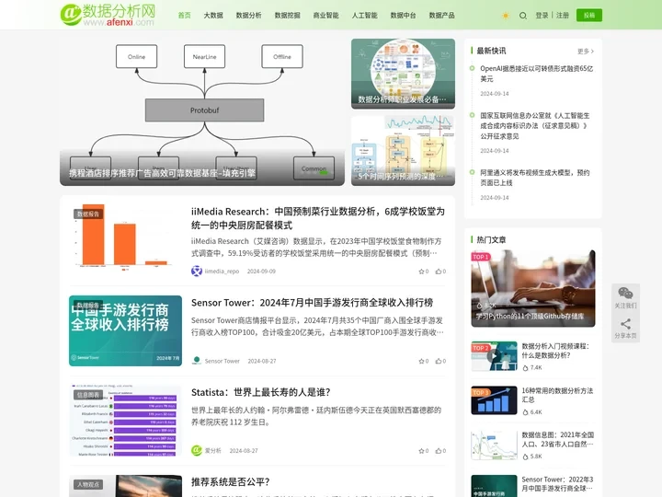Open the Statista 世界上最长寿的人 article title
The height and width of the screenshot is (497, 662).
pyautogui.click(x=260, y=392)
